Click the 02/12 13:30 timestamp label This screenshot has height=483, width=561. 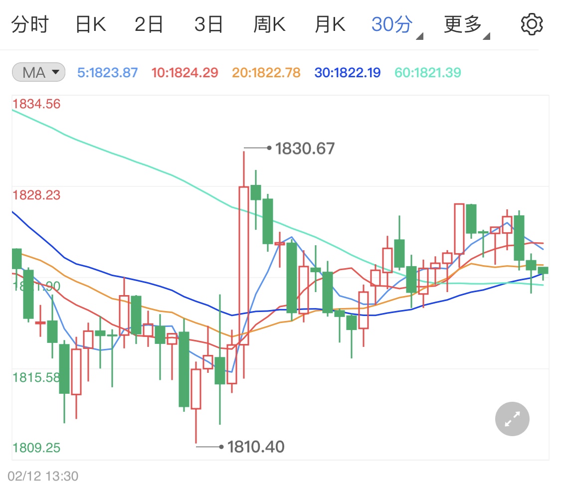click(x=43, y=476)
